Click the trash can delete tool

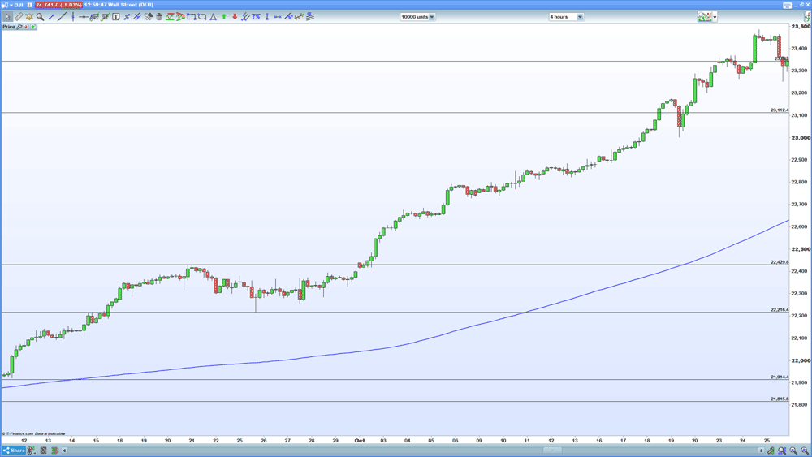(159, 16)
